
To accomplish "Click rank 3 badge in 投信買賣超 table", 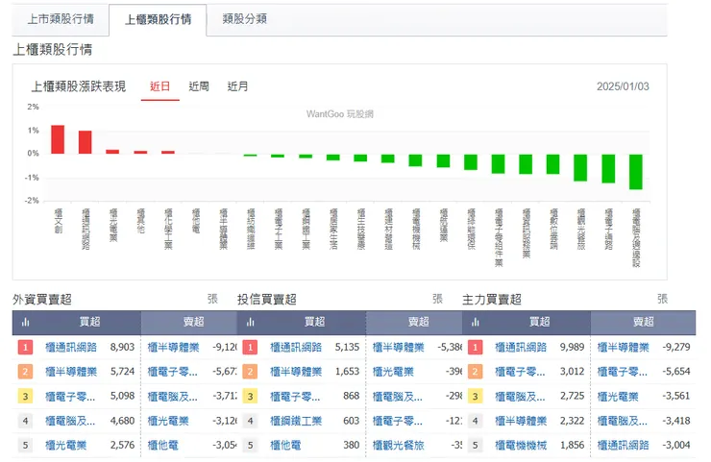I will pyautogui.click(x=251, y=397).
